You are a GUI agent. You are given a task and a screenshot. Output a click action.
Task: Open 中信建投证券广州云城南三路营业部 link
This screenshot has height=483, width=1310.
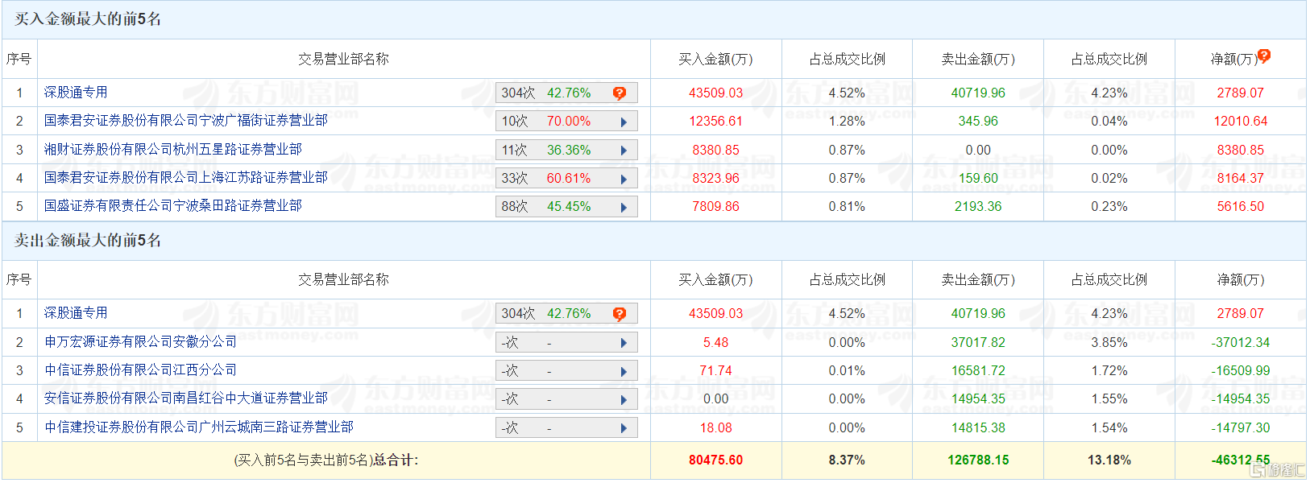pyautogui.click(x=198, y=427)
